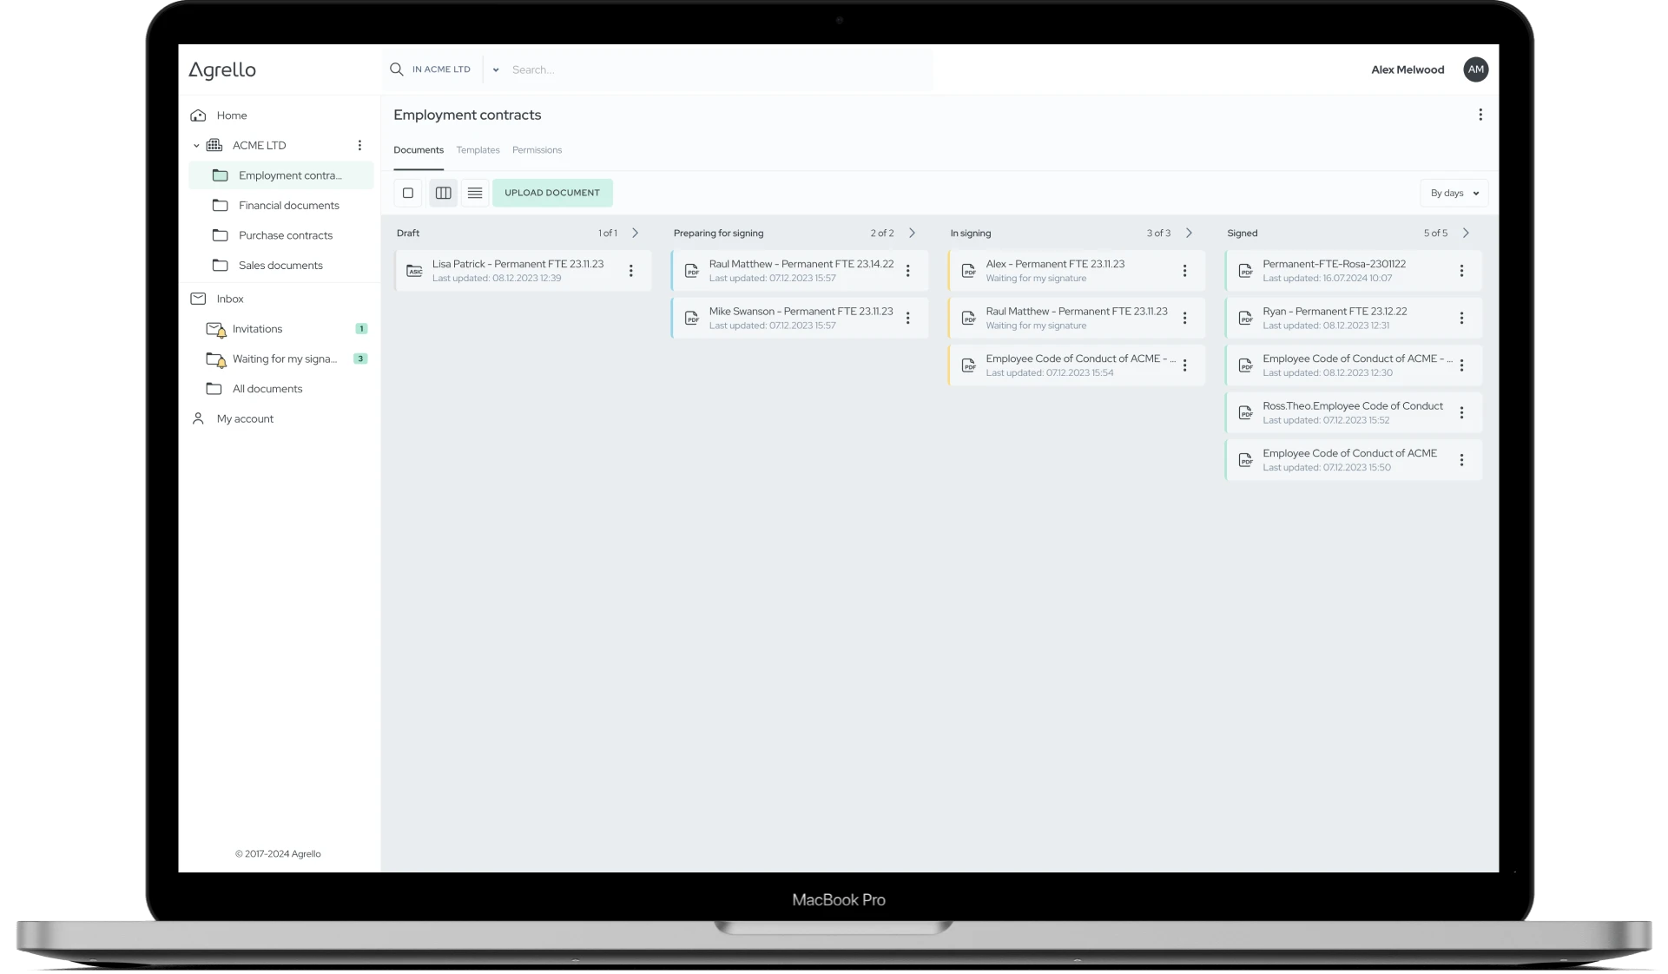This screenshot has width=1668, height=974.
Task: Click the AM avatar circle for Alex Melwood
Action: pyautogui.click(x=1475, y=69)
